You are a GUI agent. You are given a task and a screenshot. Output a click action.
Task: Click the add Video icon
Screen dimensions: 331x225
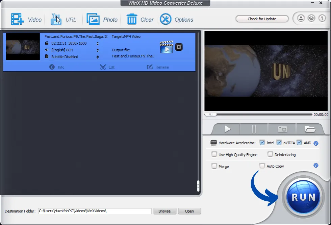[17, 19]
